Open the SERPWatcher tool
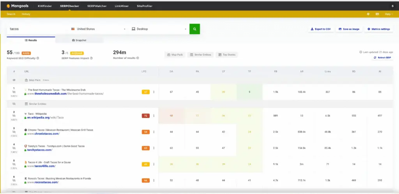 click(x=97, y=6)
